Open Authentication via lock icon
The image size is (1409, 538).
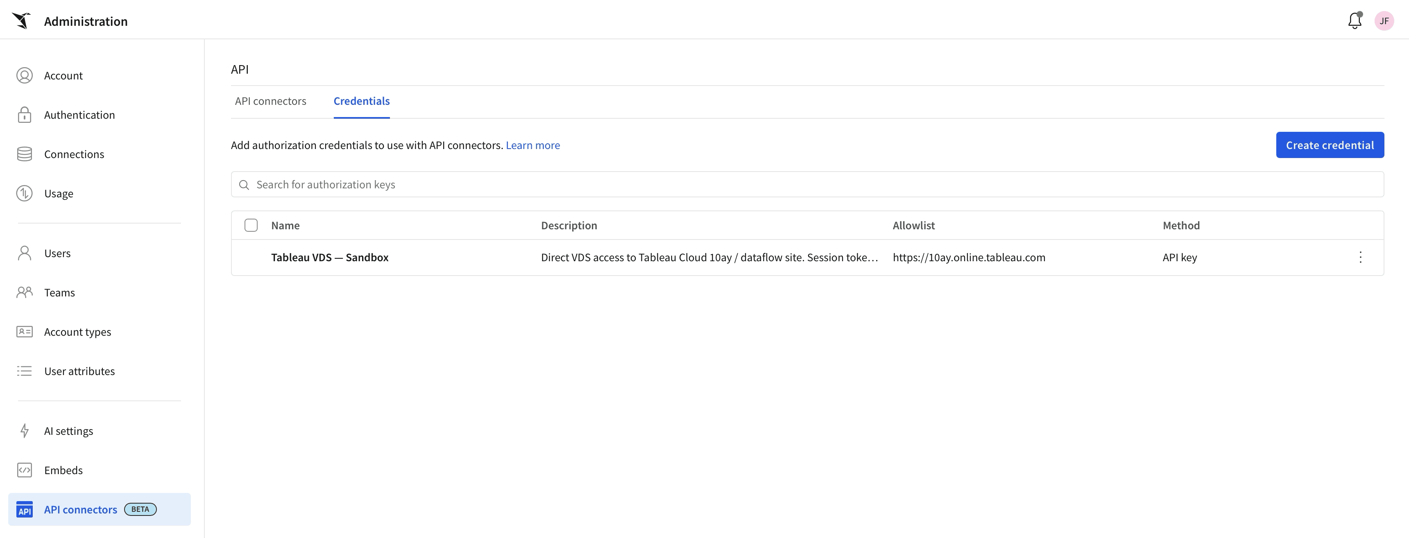(25, 115)
